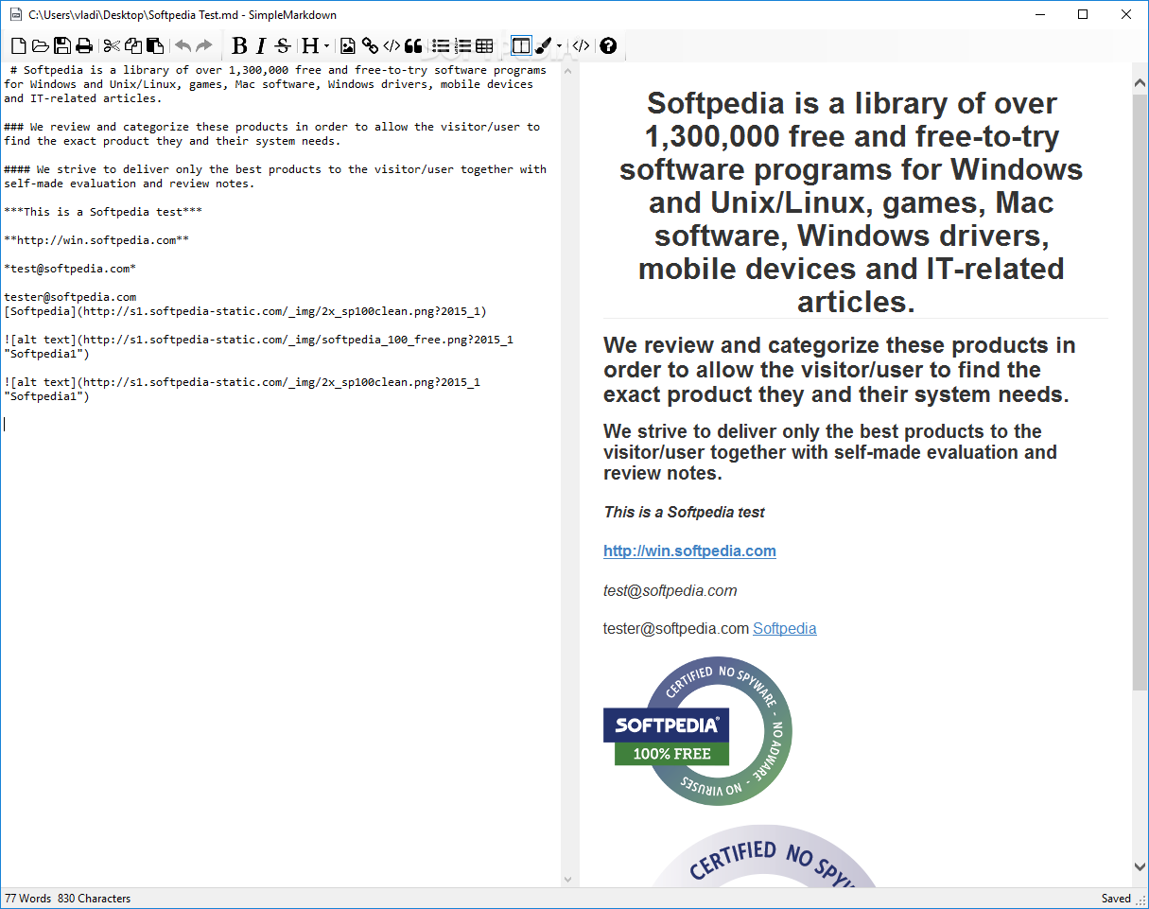This screenshot has height=909, width=1149.
Task: Open the Softpedia link in preview
Action: 784,628
